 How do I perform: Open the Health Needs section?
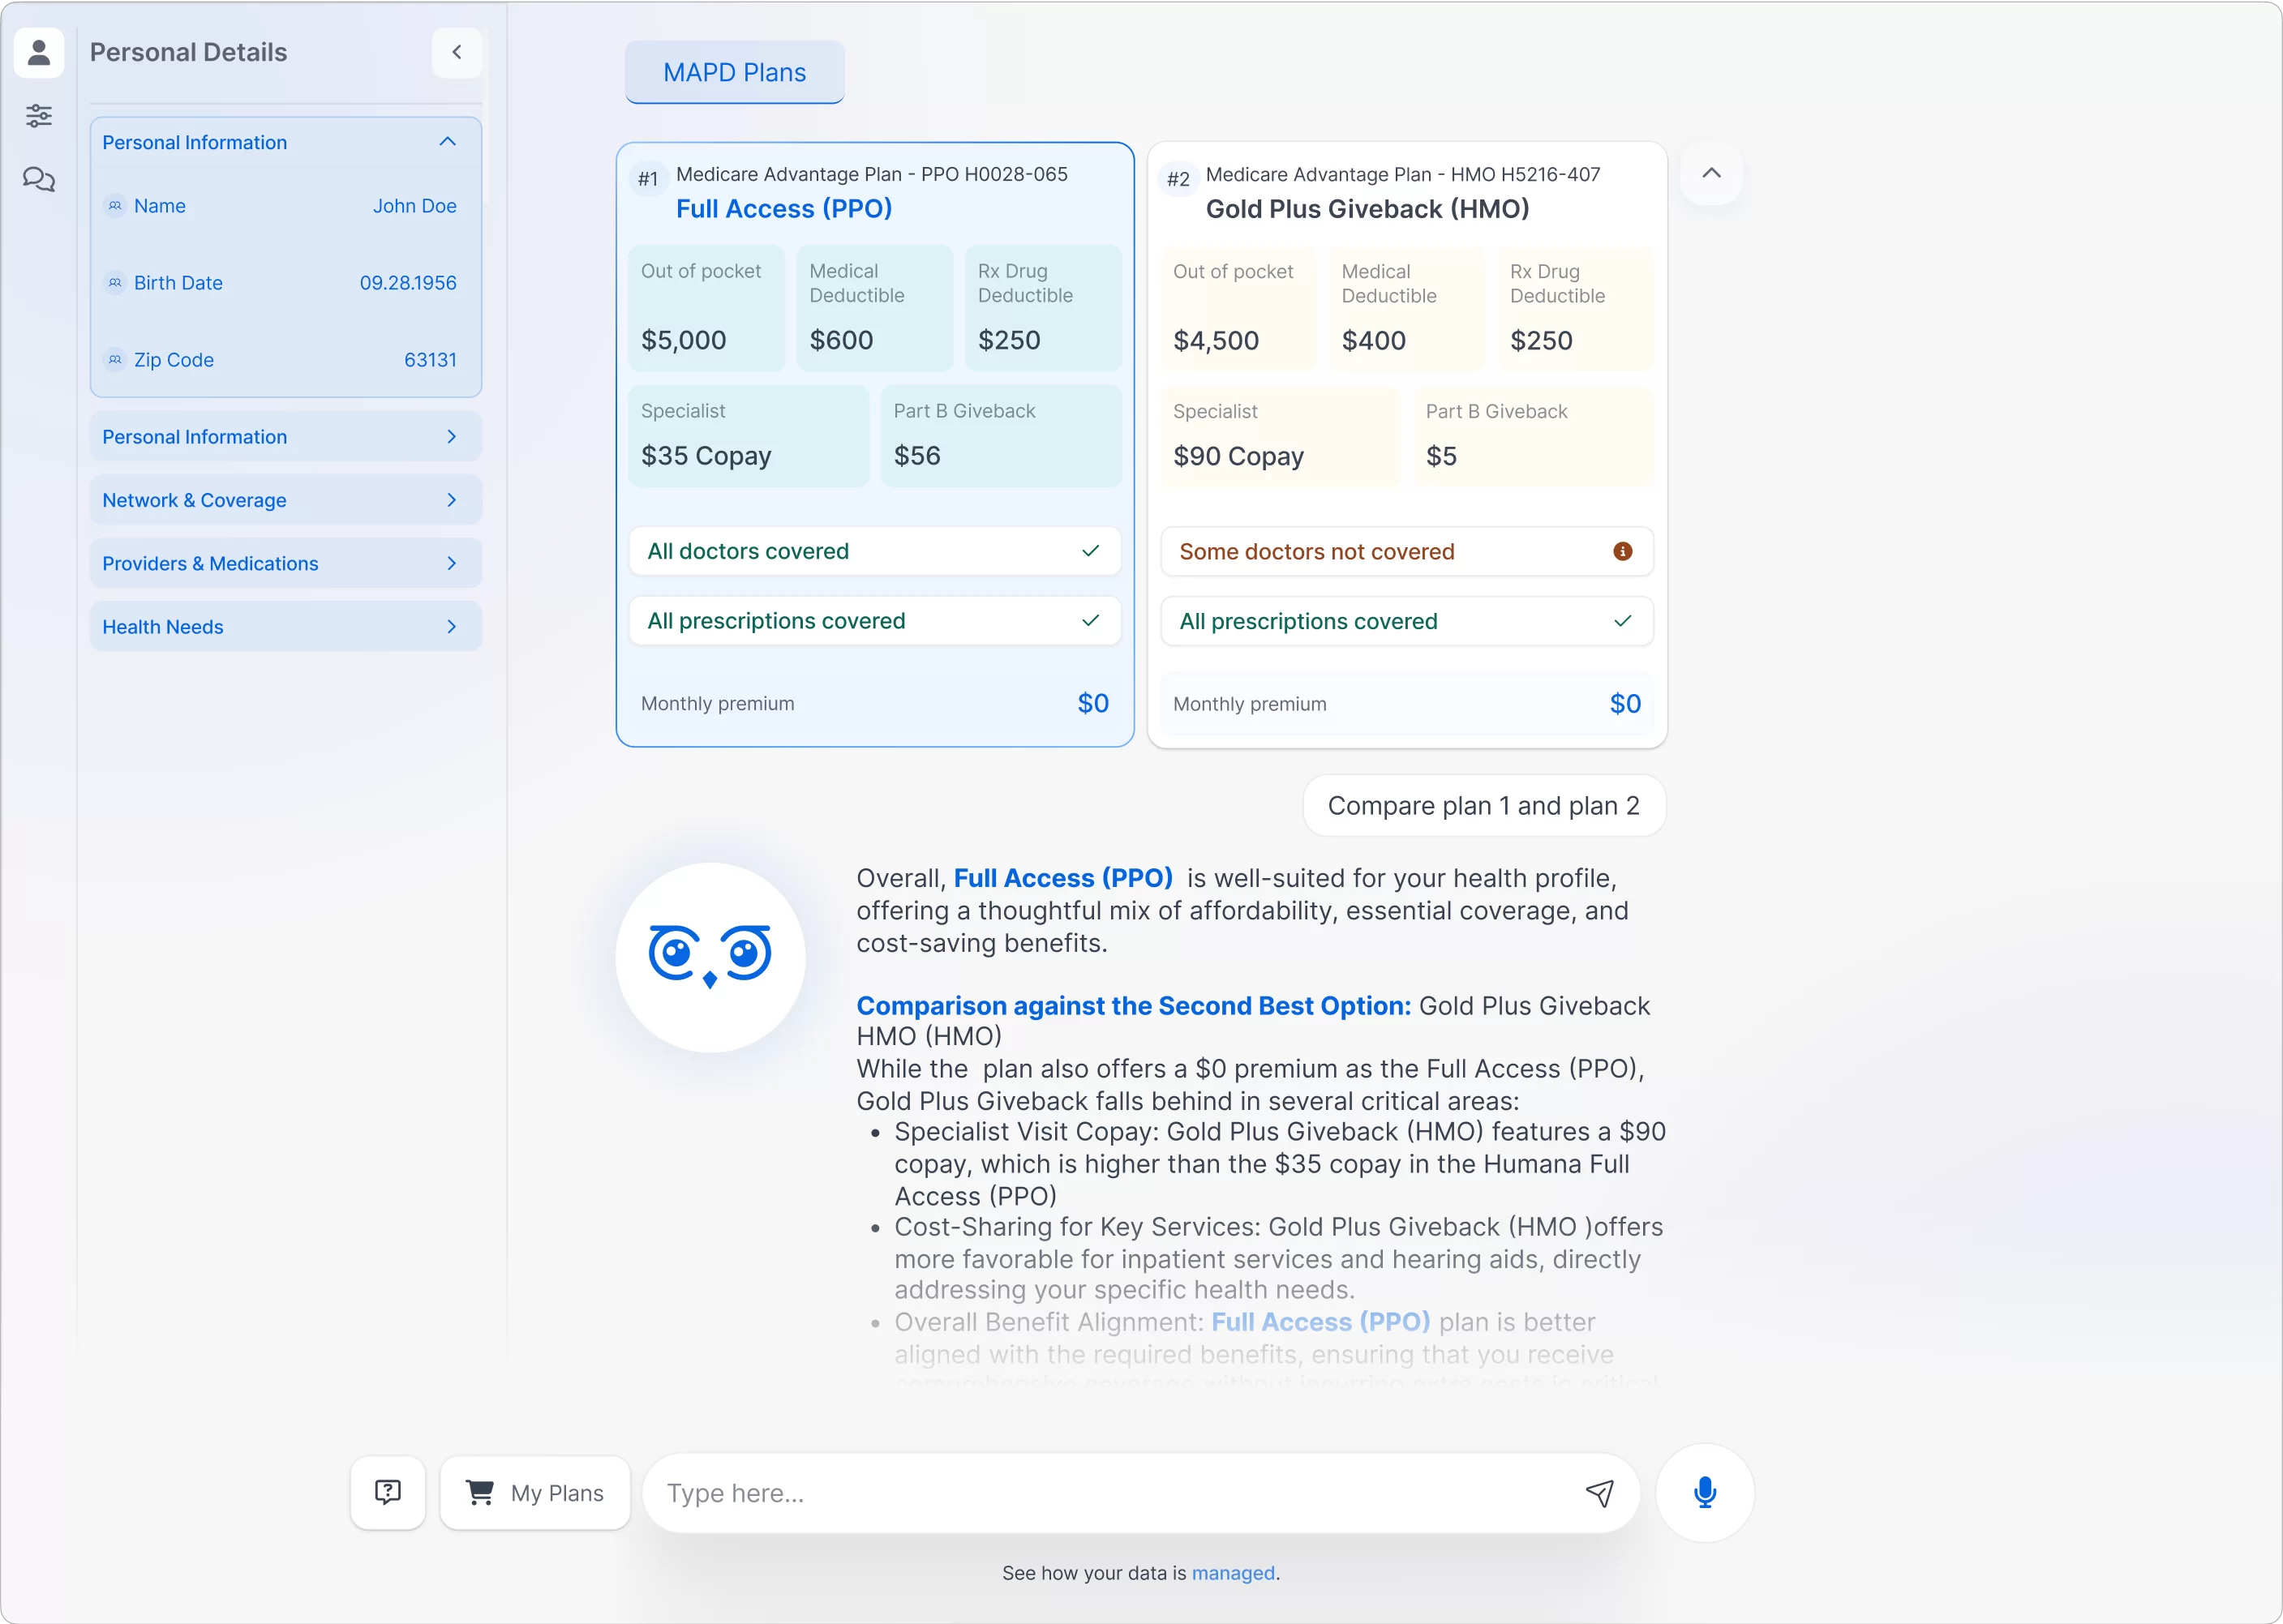[285, 627]
